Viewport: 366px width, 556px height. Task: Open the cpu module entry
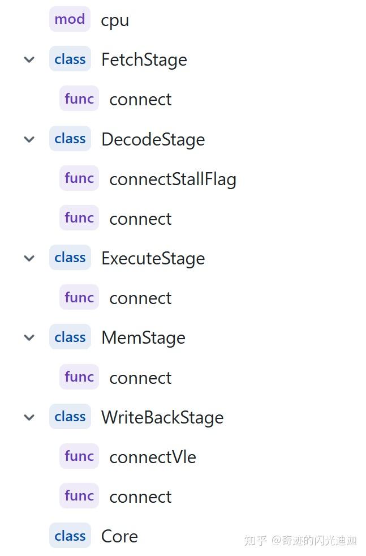[115, 20]
